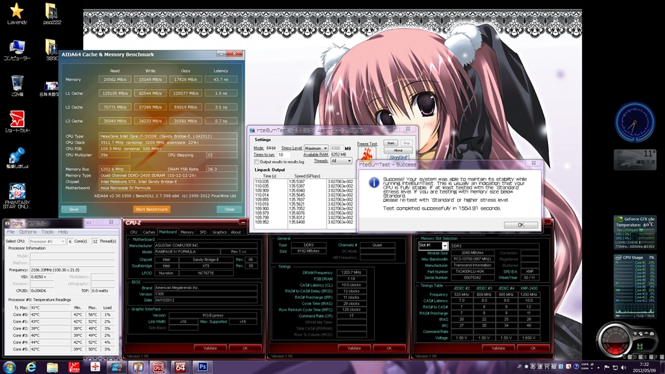The height and width of the screenshot is (374, 665).
Task: Open the red-and-white shortcut desktop icon
Action: coord(17,121)
